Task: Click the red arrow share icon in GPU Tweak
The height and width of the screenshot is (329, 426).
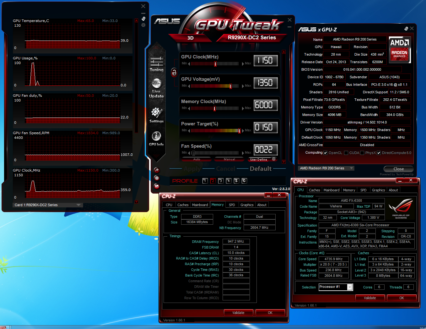Action: tap(157, 170)
